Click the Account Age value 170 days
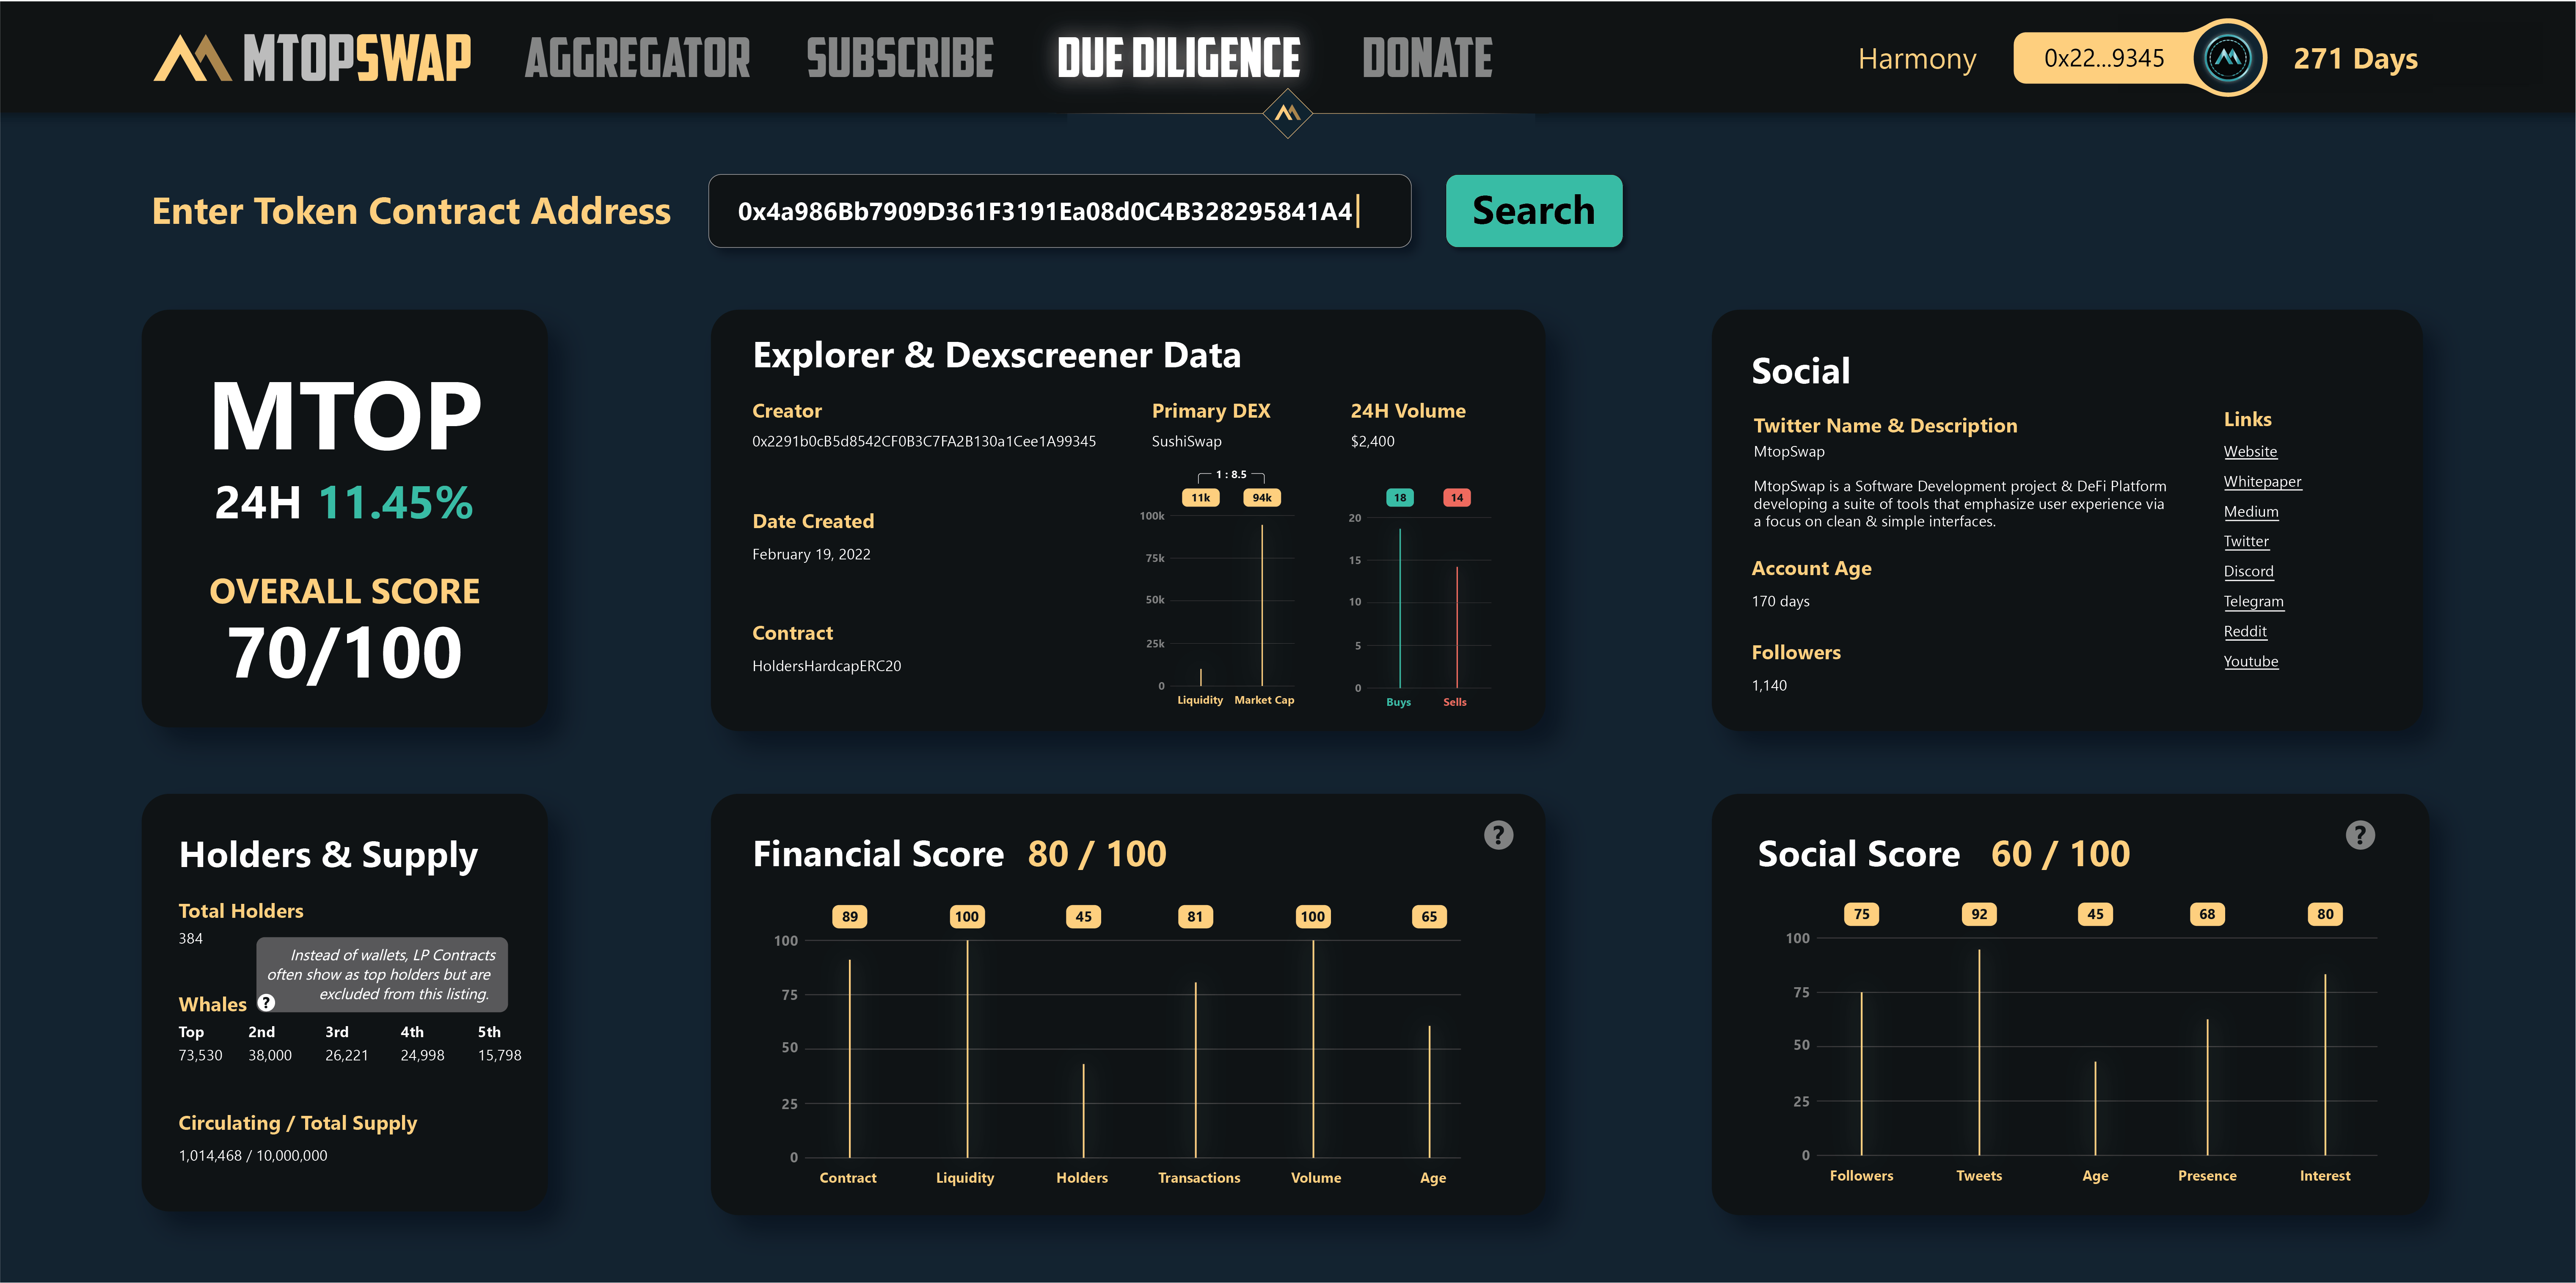The height and width of the screenshot is (1283, 2576). tap(1780, 602)
